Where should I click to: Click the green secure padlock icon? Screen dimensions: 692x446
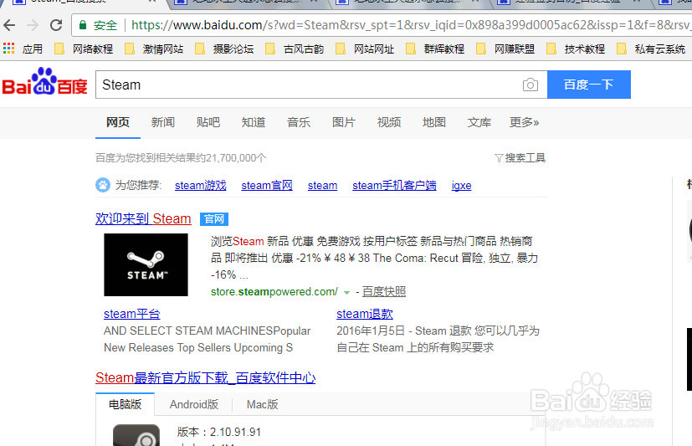[83, 25]
